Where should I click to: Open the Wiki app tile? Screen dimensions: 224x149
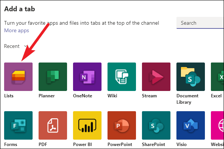[122, 77]
